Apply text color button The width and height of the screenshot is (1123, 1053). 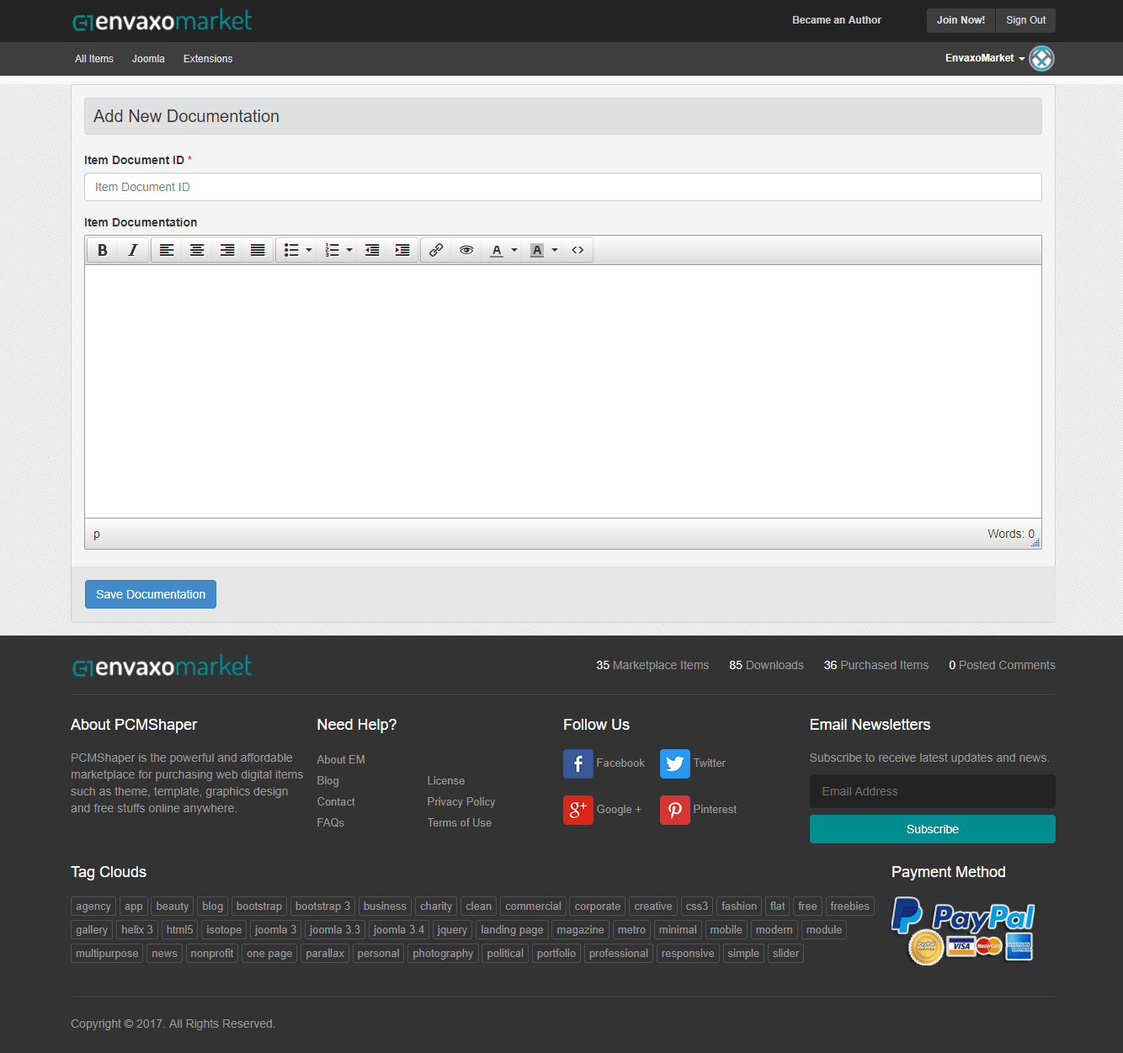(497, 250)
